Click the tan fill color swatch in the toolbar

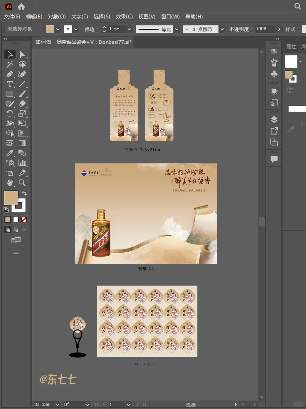(x=7, y=219)
